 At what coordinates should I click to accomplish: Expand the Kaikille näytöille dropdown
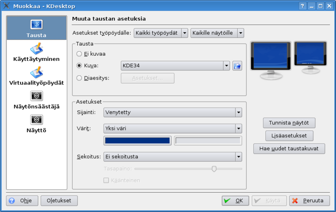pos(217,33)
